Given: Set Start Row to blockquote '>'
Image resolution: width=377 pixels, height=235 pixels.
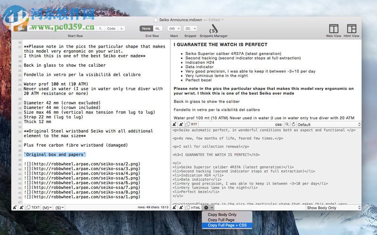Looking at the screenshot, I should point(122,29).
